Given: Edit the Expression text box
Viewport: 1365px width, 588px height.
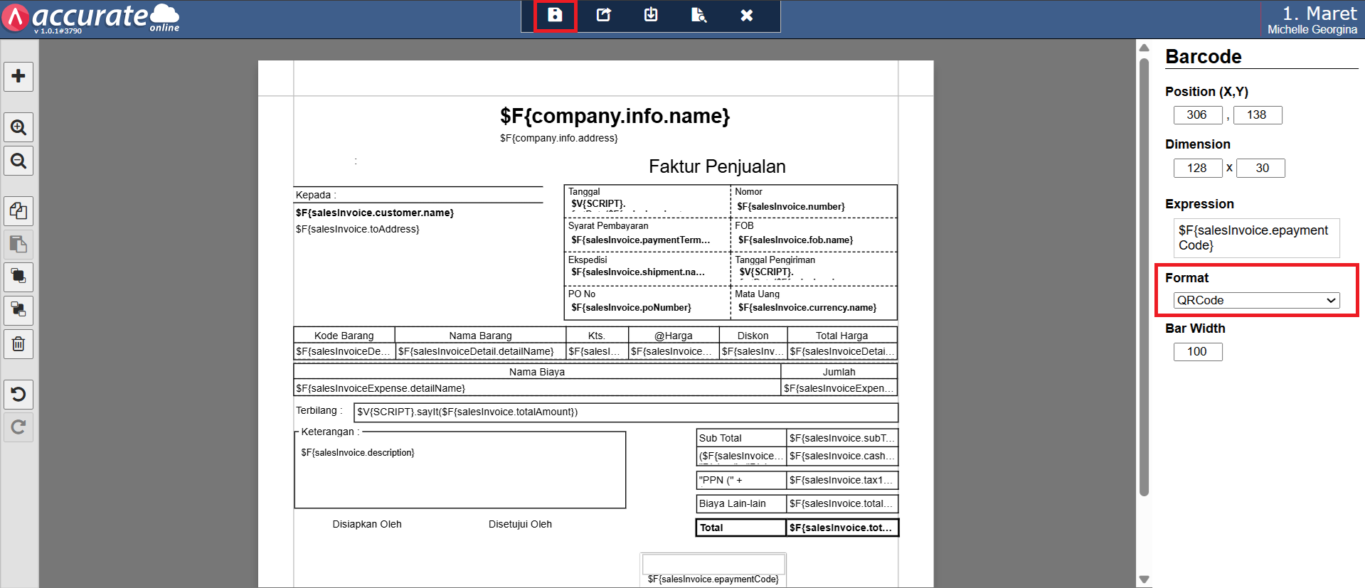Looking at the screenshot, I should [1256, 238].
